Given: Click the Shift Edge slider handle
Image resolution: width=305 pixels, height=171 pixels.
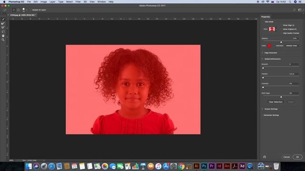Looking at the screenshot, I should pos(281,96).
